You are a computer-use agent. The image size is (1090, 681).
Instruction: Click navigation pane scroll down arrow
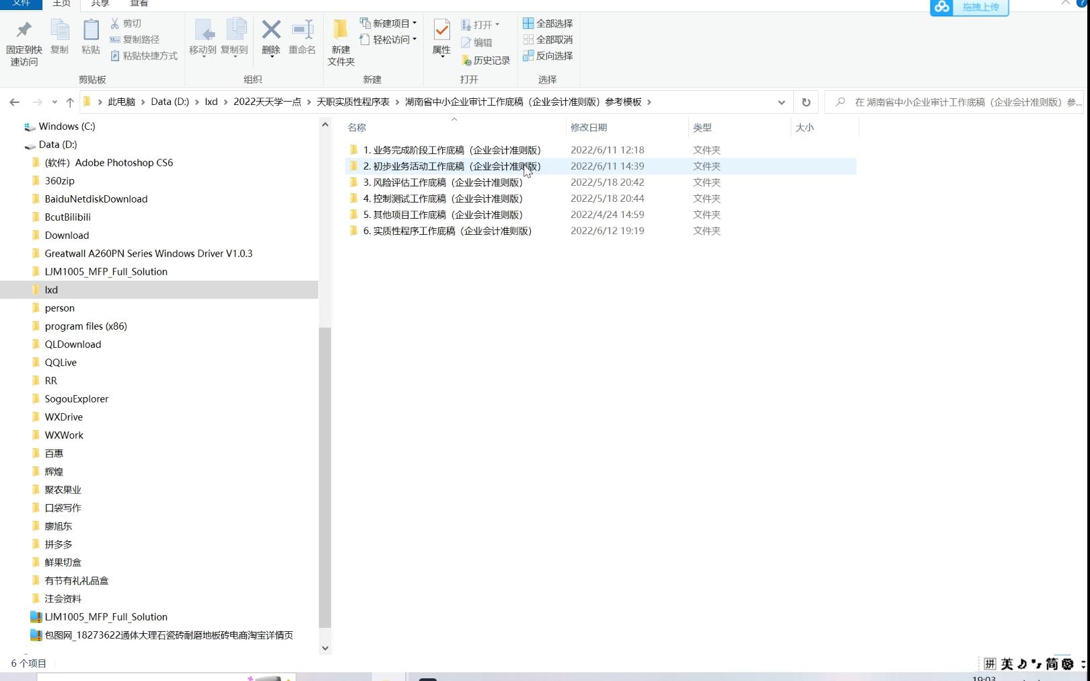(325, 648)
